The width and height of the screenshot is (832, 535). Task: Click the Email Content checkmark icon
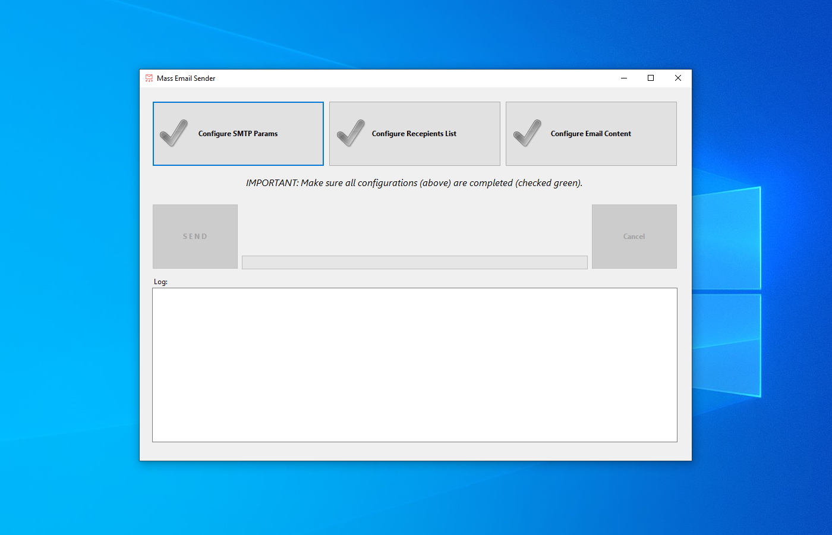527,133
